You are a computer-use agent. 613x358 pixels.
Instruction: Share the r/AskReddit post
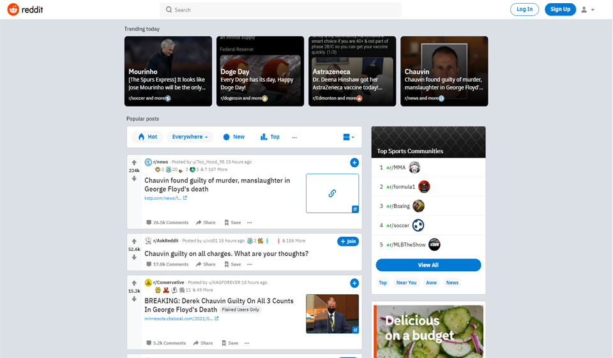206,264
